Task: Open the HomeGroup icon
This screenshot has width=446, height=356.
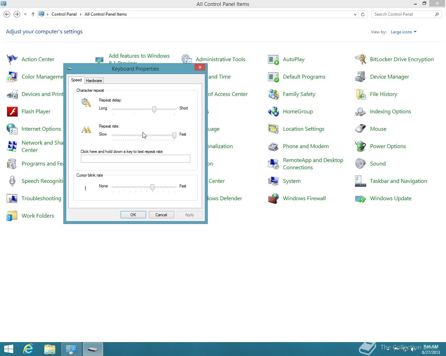Action: coord(274,112)
